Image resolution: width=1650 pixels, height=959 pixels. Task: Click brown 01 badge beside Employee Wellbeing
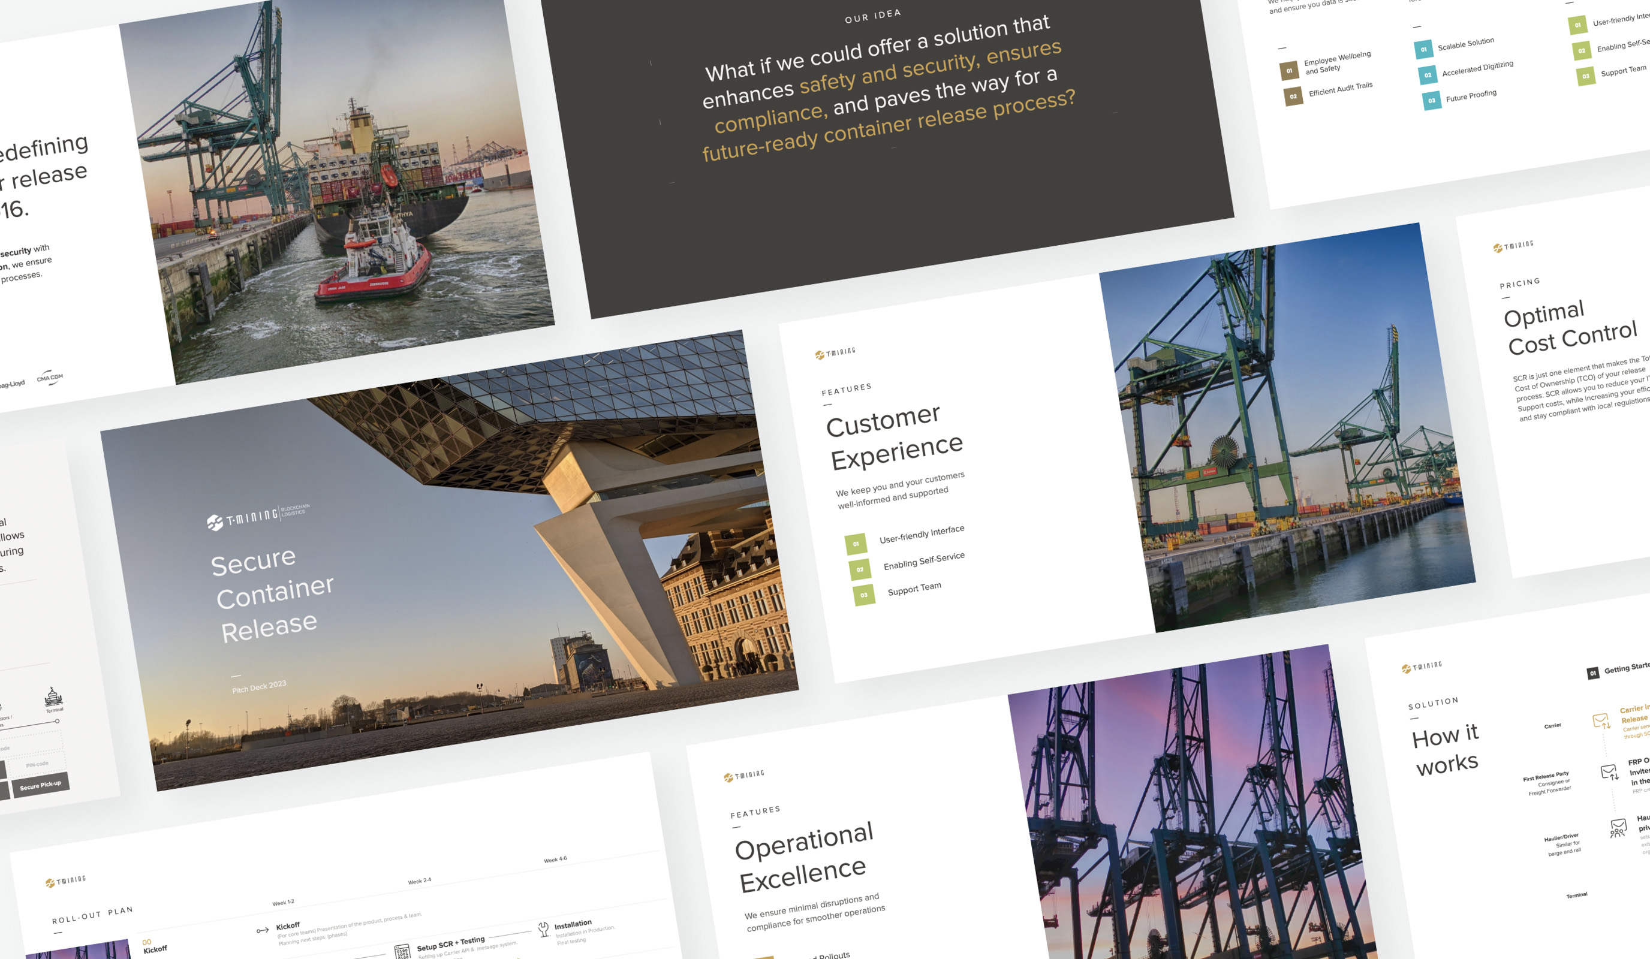tap(1288, 71)
